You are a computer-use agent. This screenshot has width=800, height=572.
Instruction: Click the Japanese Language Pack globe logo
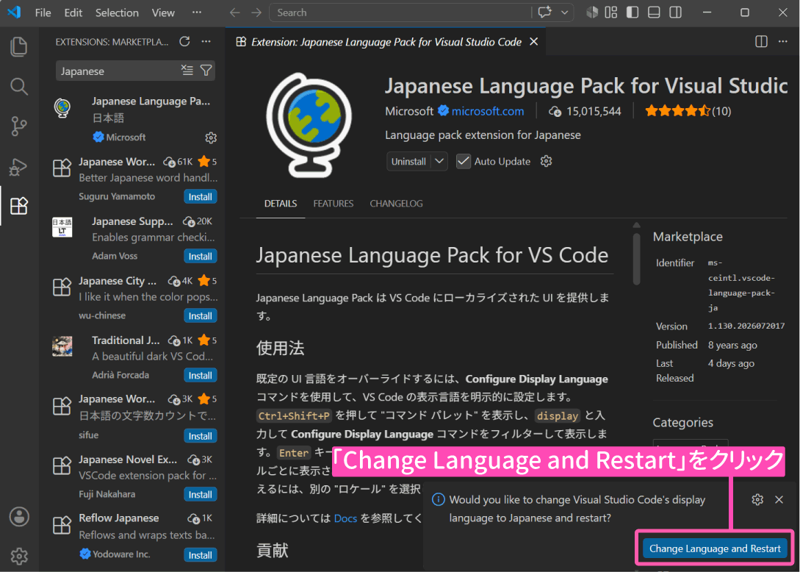308,126
